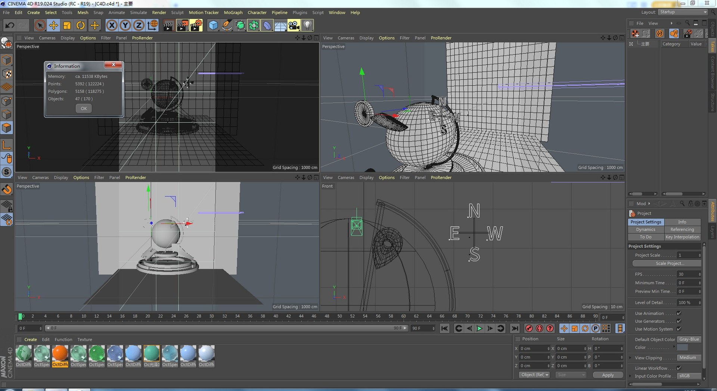
Task: Add a Cube primitive object icon
Action: click(x=213, y=25)
